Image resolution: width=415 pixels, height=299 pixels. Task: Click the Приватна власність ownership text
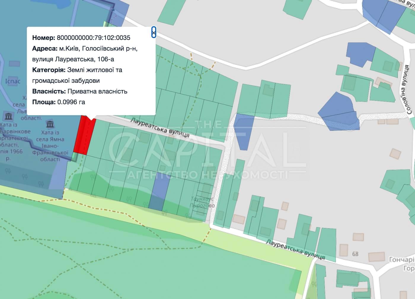(x=97, y=91)
